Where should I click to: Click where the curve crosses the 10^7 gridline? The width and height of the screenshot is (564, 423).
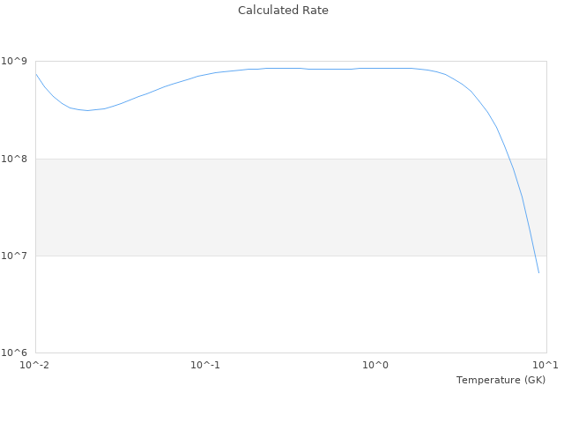click(x=532, y=256)
